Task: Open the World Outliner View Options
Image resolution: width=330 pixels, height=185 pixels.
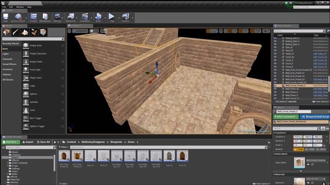Action: (321, 102)
